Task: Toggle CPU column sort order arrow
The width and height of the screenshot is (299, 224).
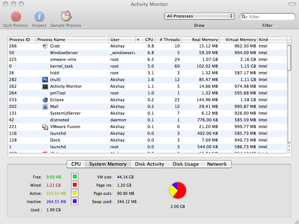Action: pos(138,40)
